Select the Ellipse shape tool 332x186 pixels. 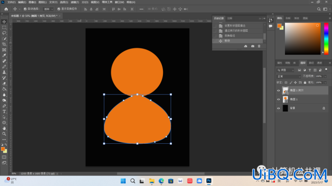coord(4,123)
